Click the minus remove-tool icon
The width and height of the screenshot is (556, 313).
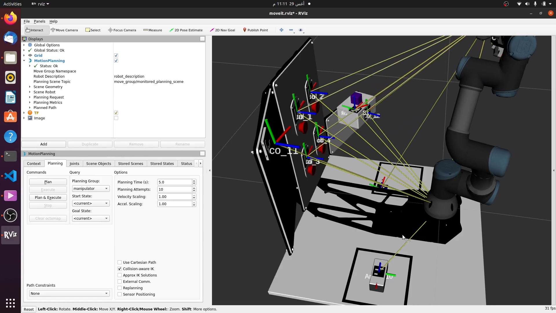coord(291,30)
